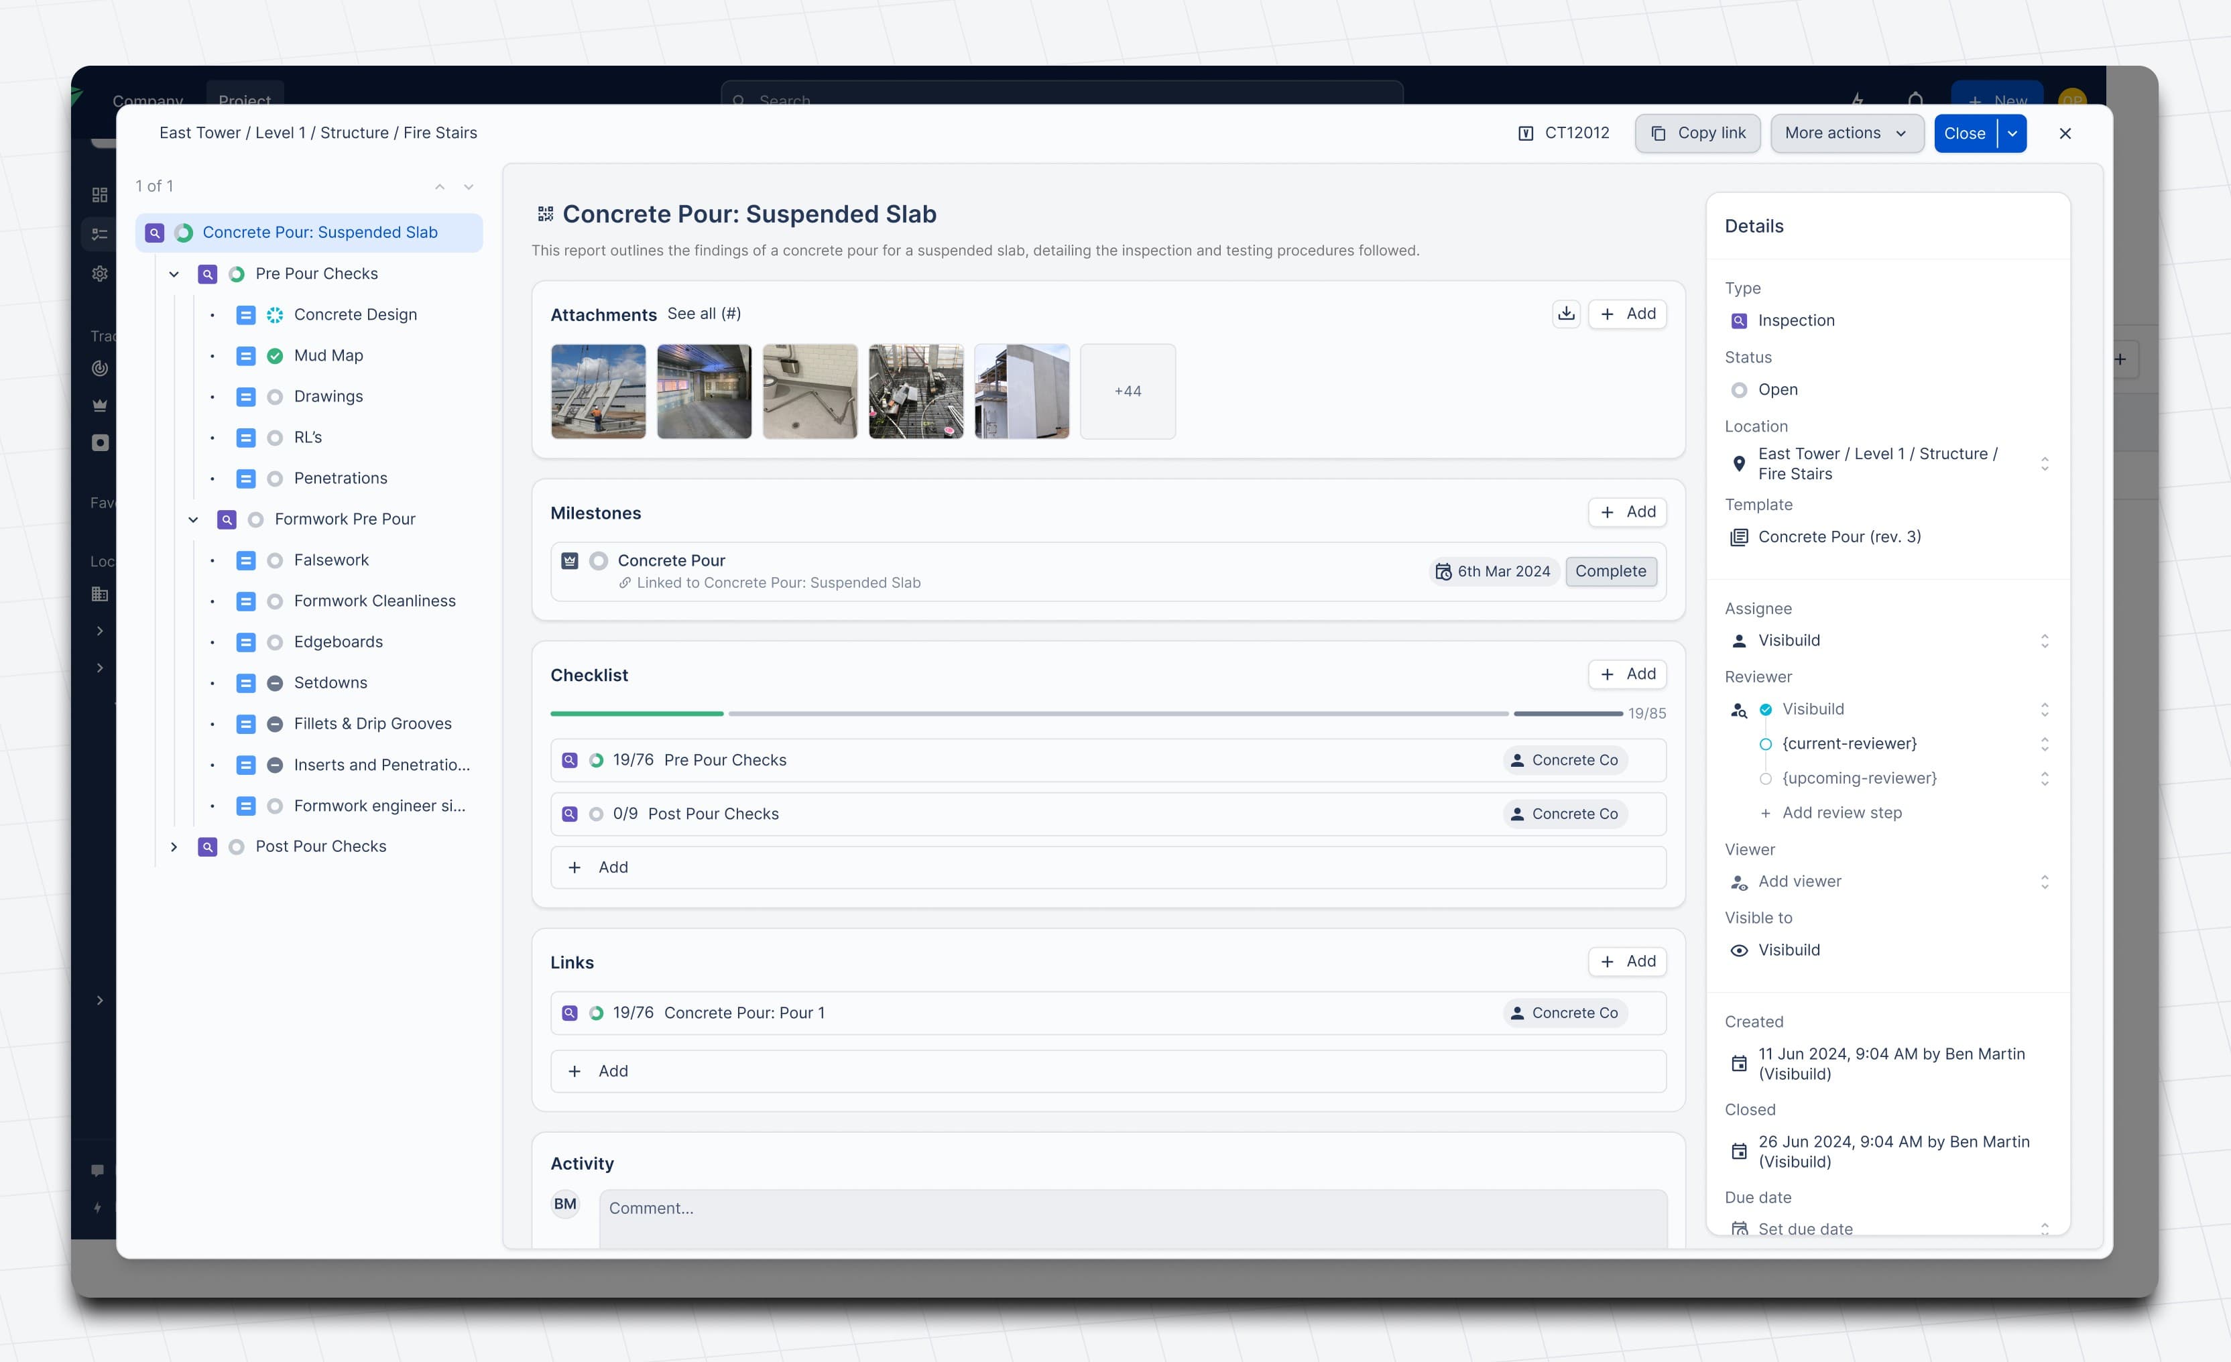The width and height of the screenshot is (2231, 1362).
Task: Open the +44 more attachments thumbnail
Action: pos(1128,391)
